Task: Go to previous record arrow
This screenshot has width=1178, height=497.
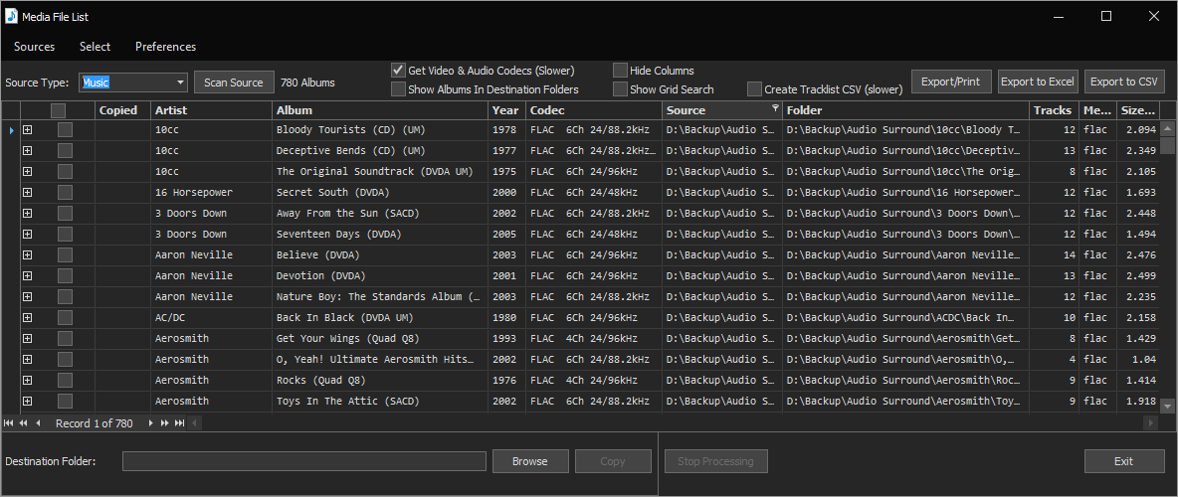Action: click(x=38, y=423)
